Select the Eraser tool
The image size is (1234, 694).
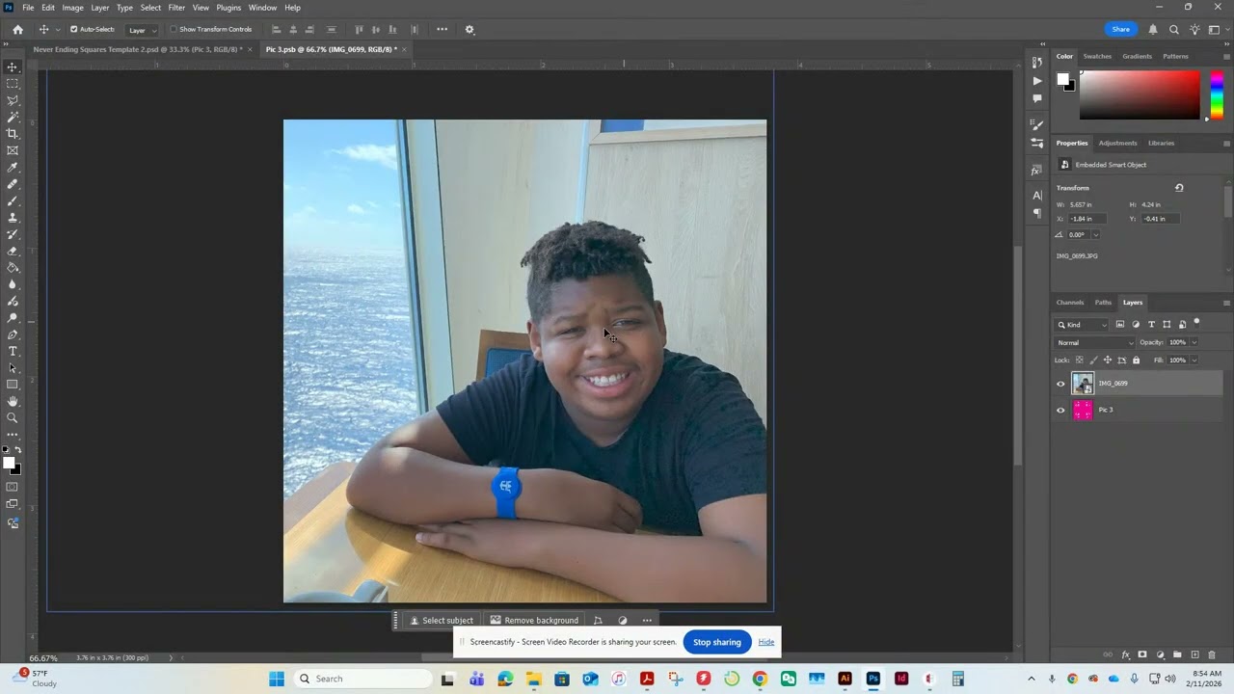pos(13,251)
